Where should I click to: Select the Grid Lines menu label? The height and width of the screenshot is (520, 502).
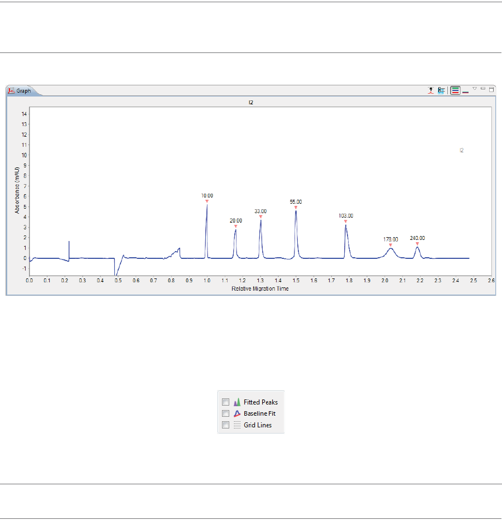click(258, 425)
